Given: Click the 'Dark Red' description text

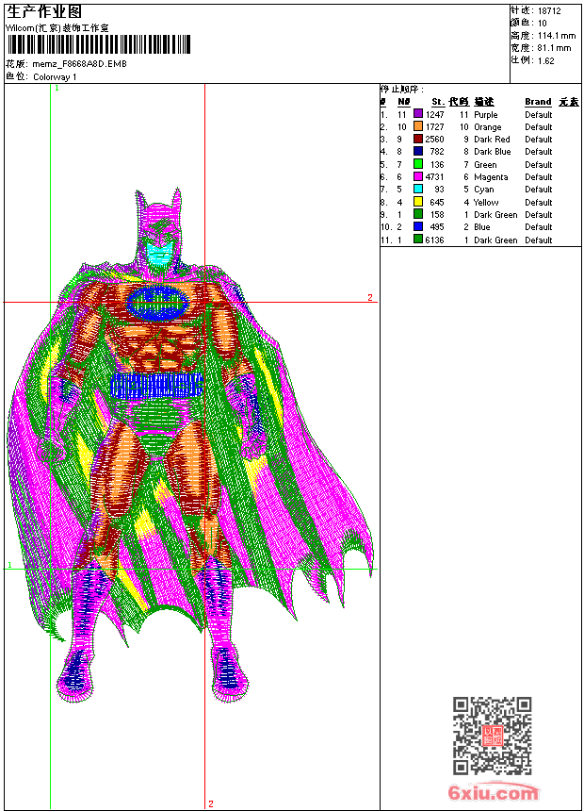Looking at the screenshot, I should (492, 140).
